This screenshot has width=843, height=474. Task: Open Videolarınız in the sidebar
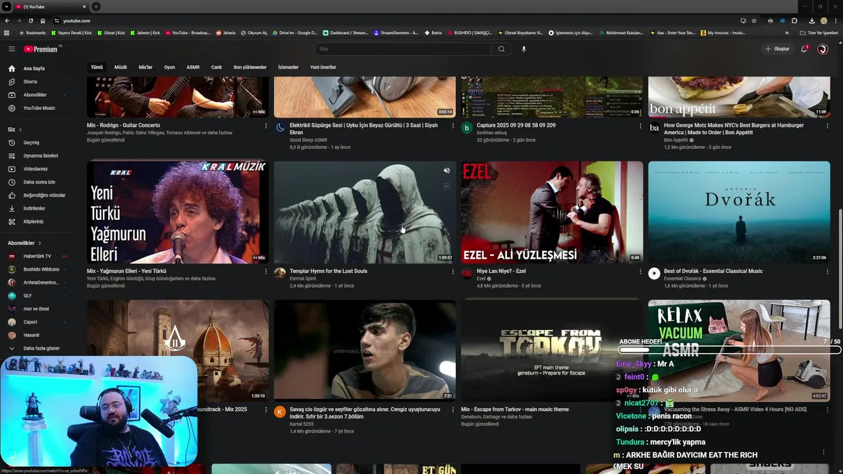coord(35,169)
